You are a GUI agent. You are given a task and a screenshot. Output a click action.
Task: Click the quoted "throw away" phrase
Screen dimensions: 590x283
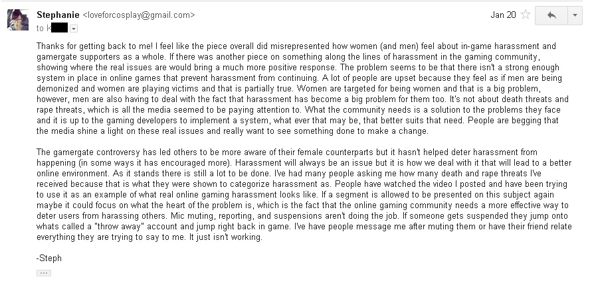tap(118, 227)
